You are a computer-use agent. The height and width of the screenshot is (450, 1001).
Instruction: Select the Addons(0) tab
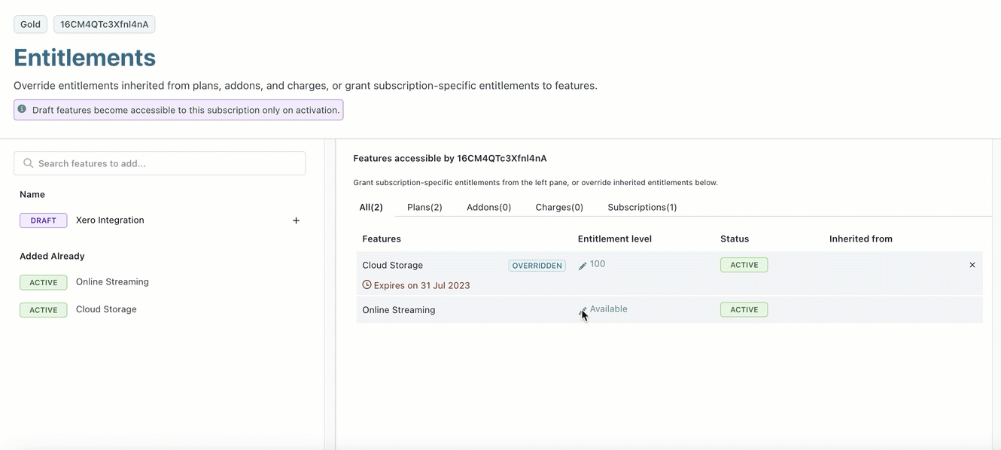tap(488, 207)
